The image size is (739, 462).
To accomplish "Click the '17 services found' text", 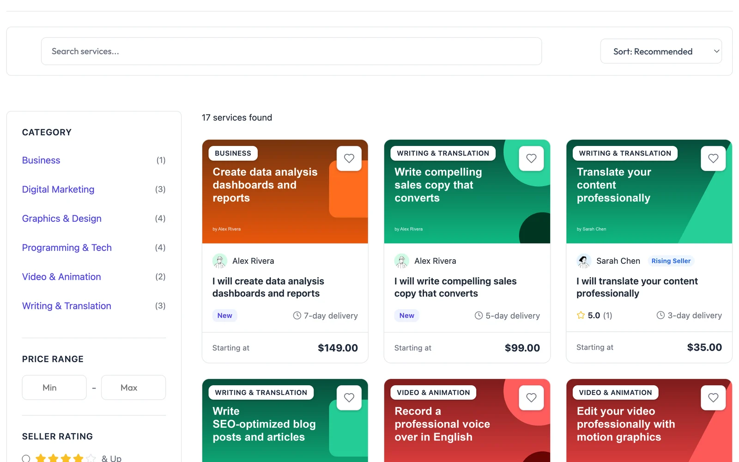I will tap(237, 117).
